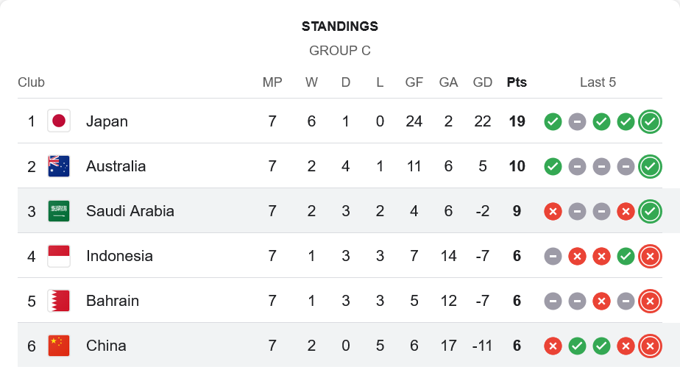The height and width of the screenshot is (378, 680).
Task: Click the GROUP C heading
Action: coord(340,51)
